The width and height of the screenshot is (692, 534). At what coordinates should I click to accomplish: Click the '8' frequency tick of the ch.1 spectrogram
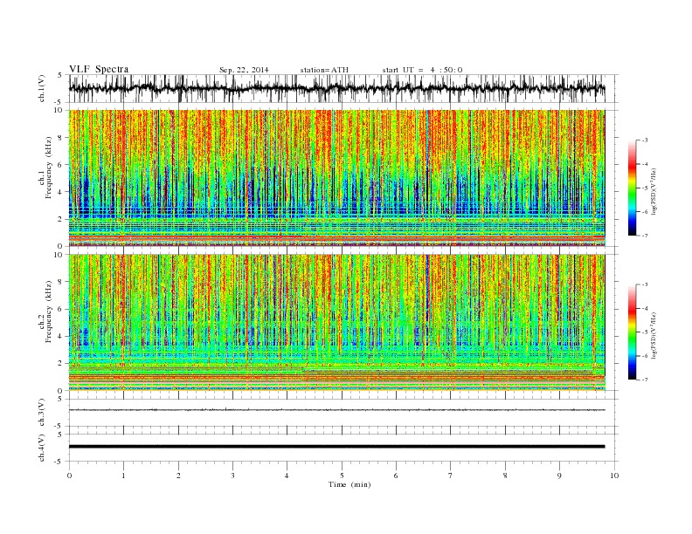coord(61,138)
